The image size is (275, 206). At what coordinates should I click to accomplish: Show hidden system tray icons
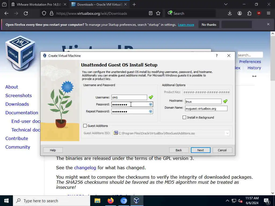227,201
